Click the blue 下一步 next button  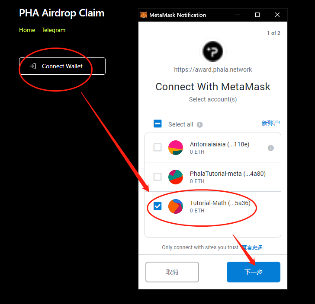click(x=253, y=272)
